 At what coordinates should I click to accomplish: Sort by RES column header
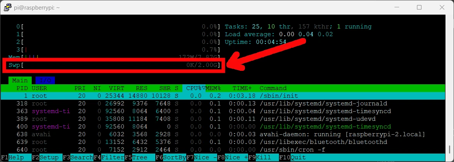point(141,88)
